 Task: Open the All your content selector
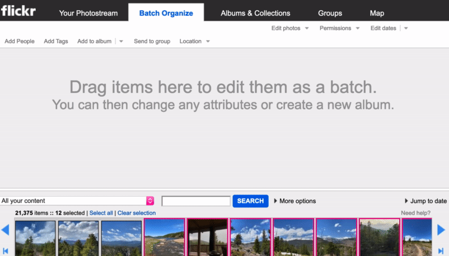coord(77,201)
